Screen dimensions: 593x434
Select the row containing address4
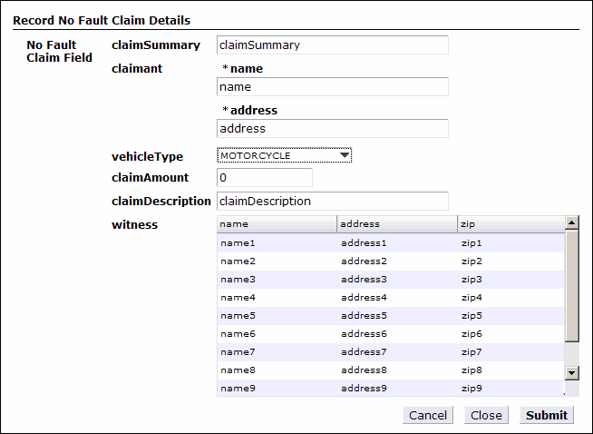391,298
